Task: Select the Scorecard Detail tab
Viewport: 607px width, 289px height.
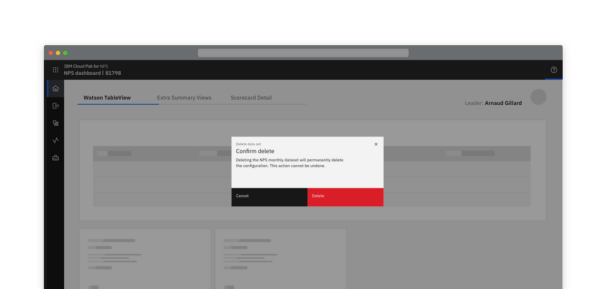Action: [251, 98]
